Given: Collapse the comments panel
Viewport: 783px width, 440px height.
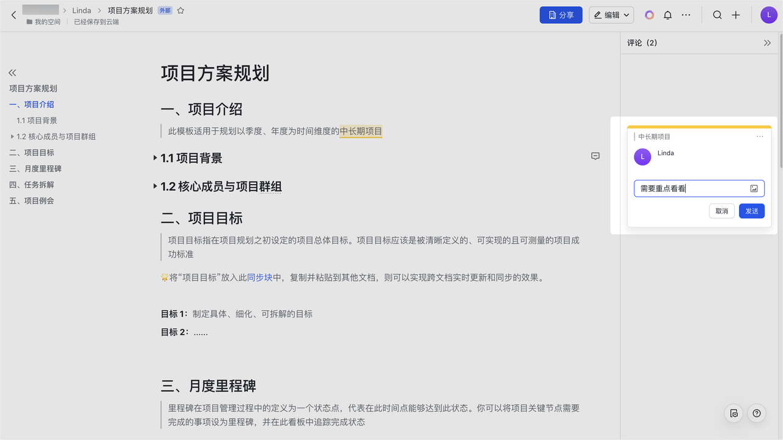Looking at the screenshot, I should (x=767, y=43).
